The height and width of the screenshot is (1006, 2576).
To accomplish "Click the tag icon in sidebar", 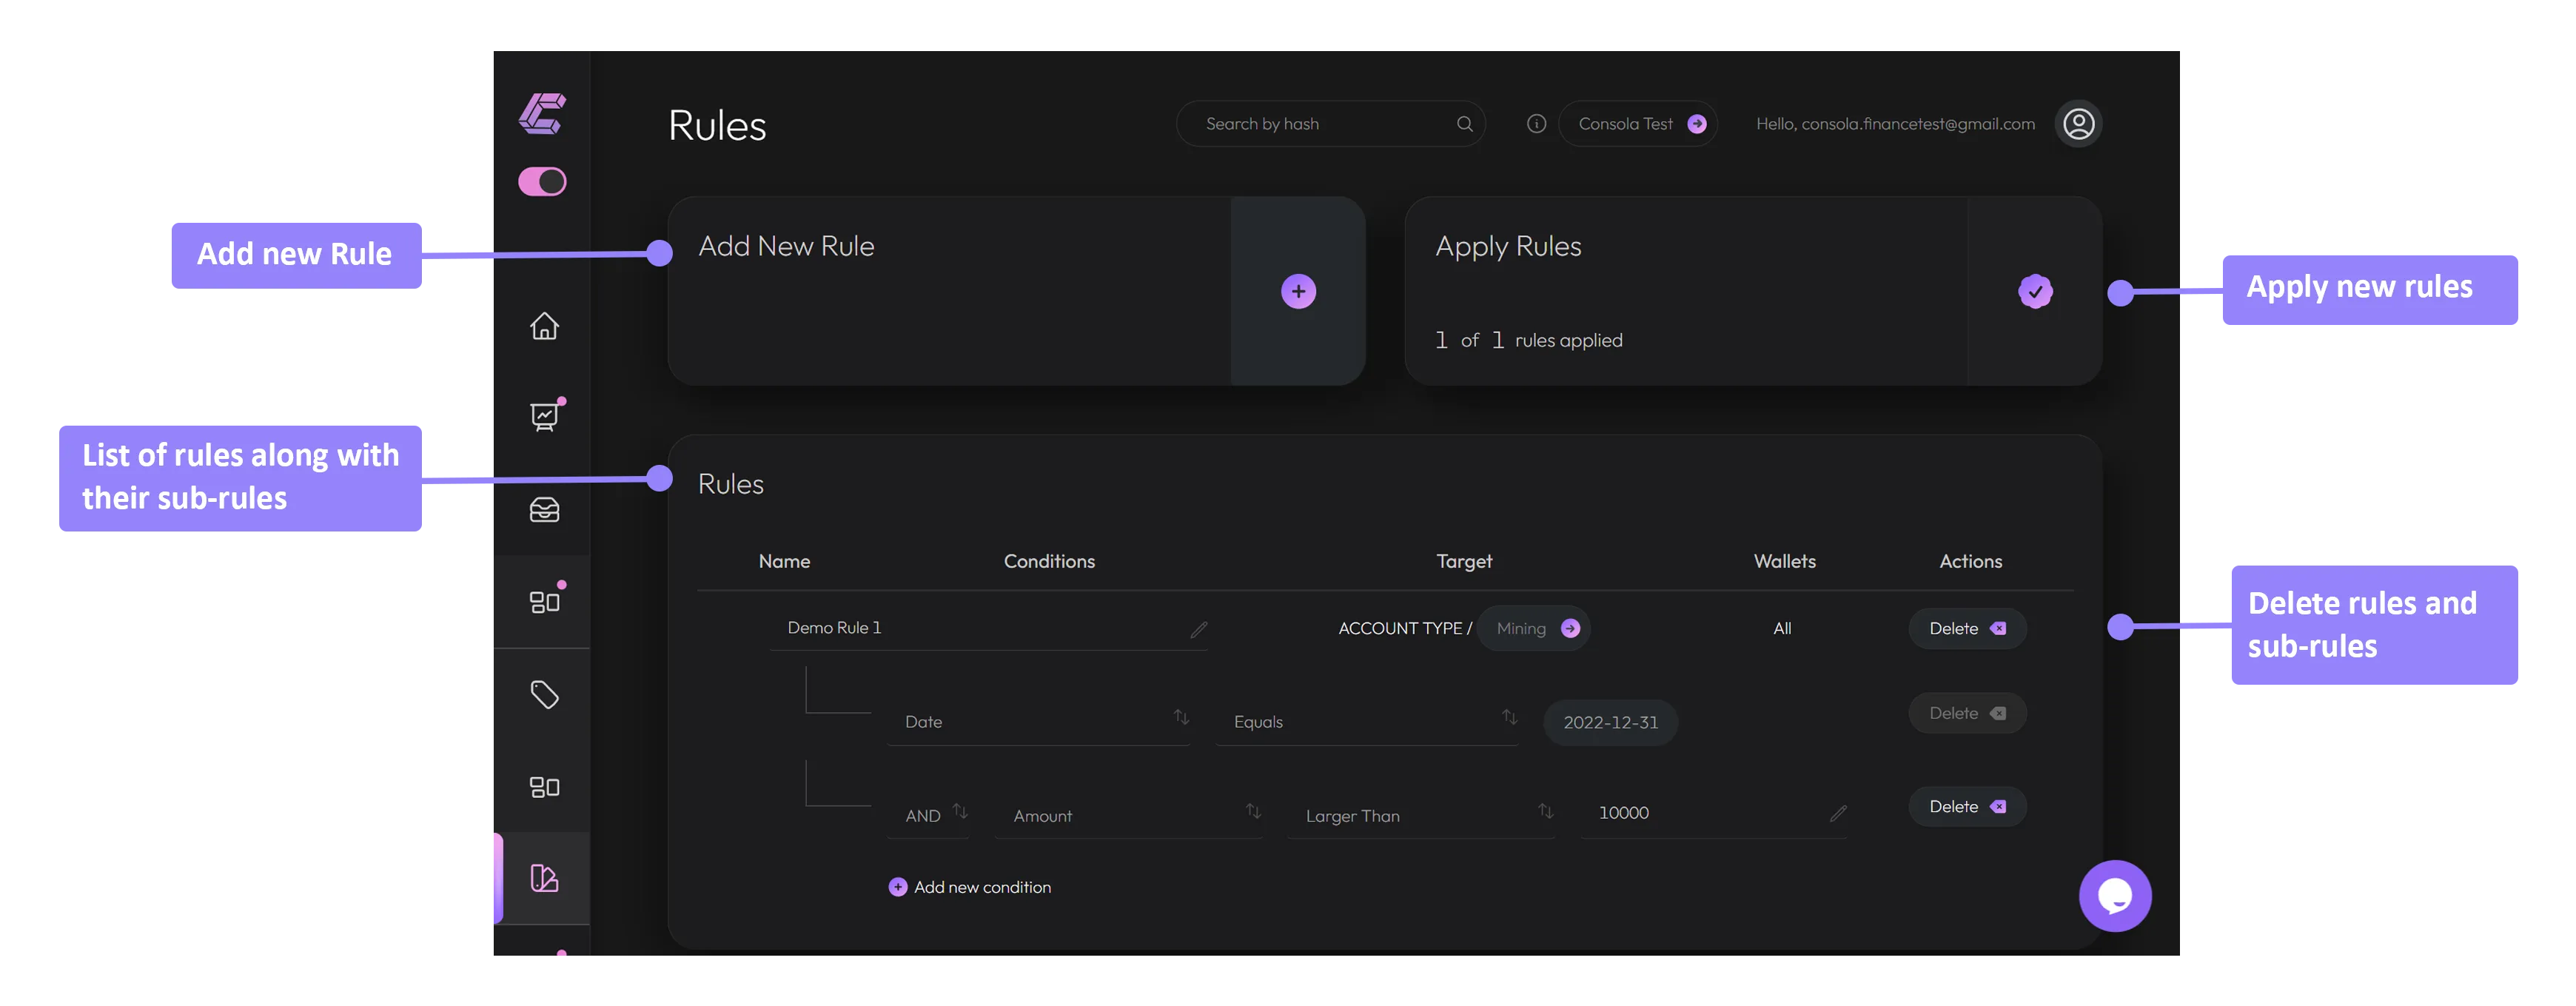I will [x=544, y=694].
